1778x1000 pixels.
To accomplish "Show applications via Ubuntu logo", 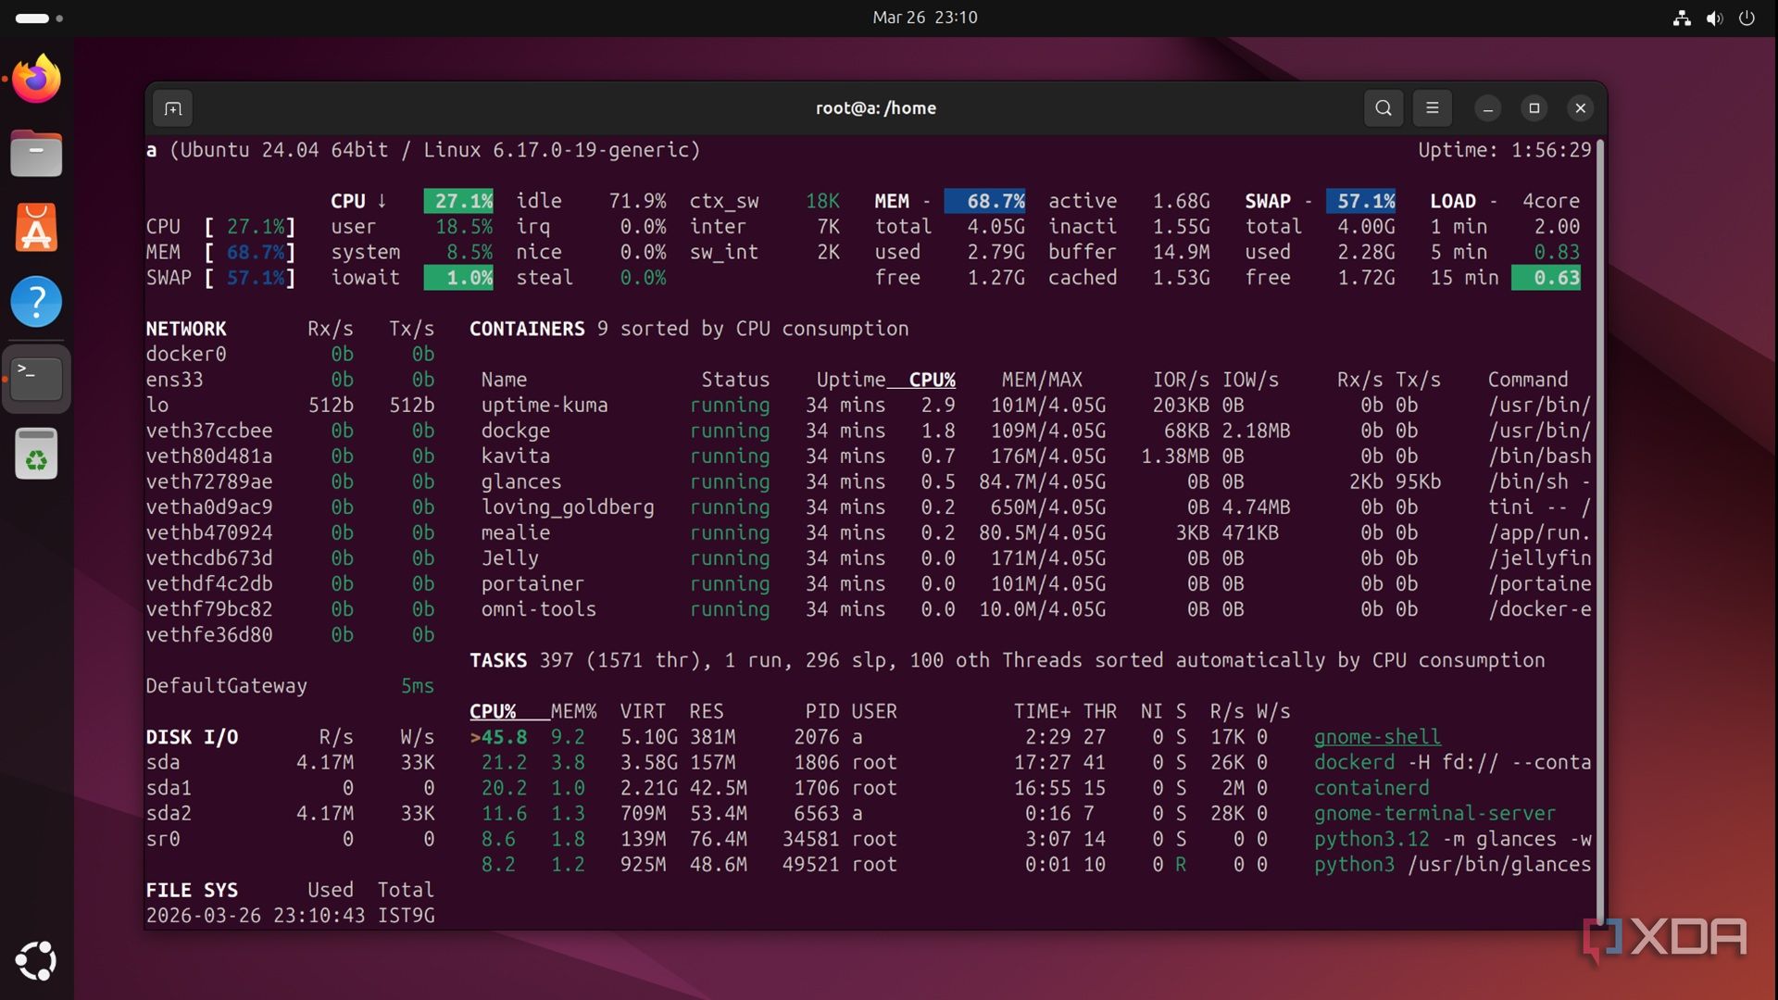I will click(36, 961).
